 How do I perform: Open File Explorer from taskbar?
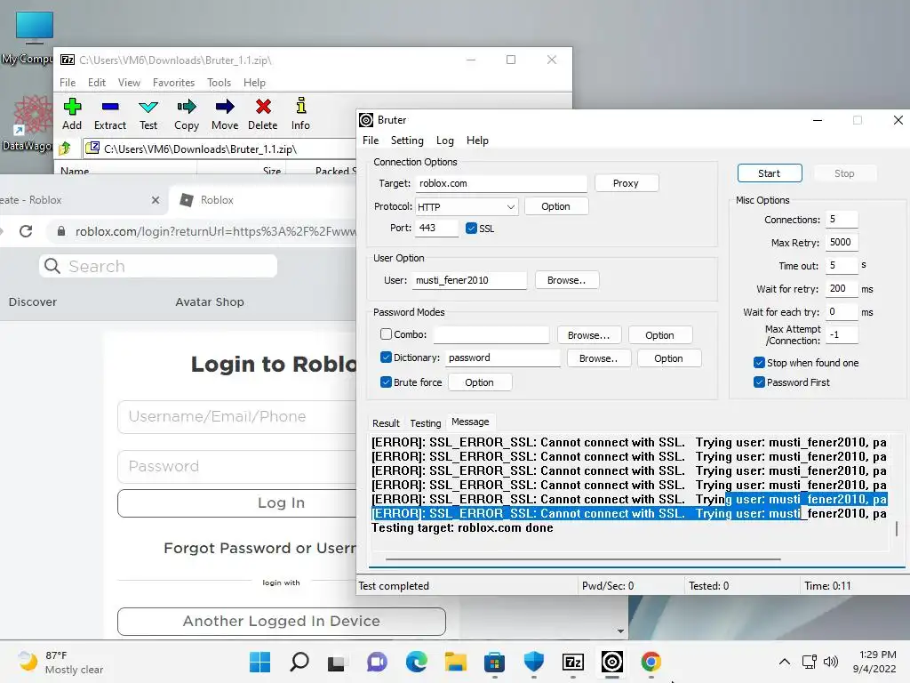pyautogui.click(x=456, y=662)
